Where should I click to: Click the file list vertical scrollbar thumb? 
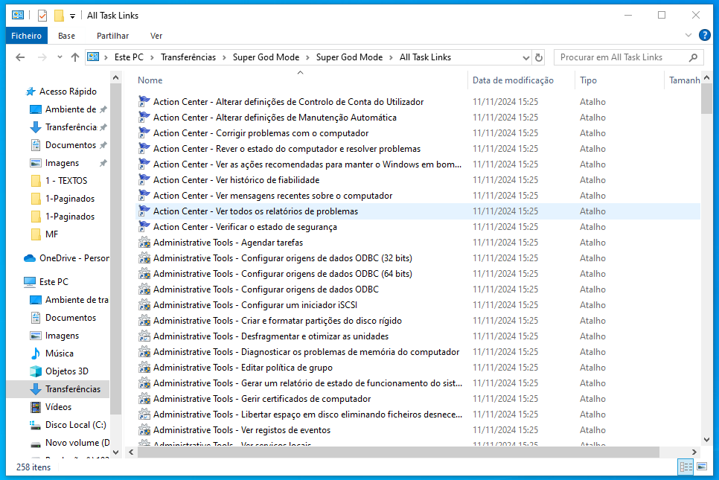(x=706, y=98)
